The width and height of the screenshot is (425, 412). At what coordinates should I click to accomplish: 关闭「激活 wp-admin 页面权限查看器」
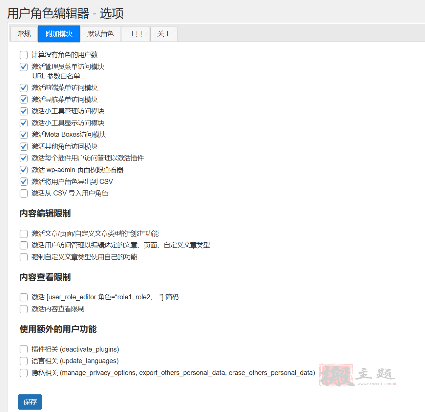[x=23, y=170]
